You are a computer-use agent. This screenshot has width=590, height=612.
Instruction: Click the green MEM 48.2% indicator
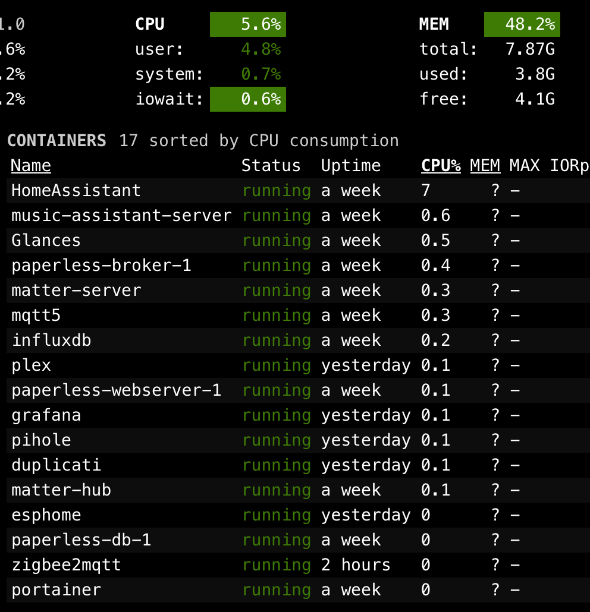click(522, 24)
